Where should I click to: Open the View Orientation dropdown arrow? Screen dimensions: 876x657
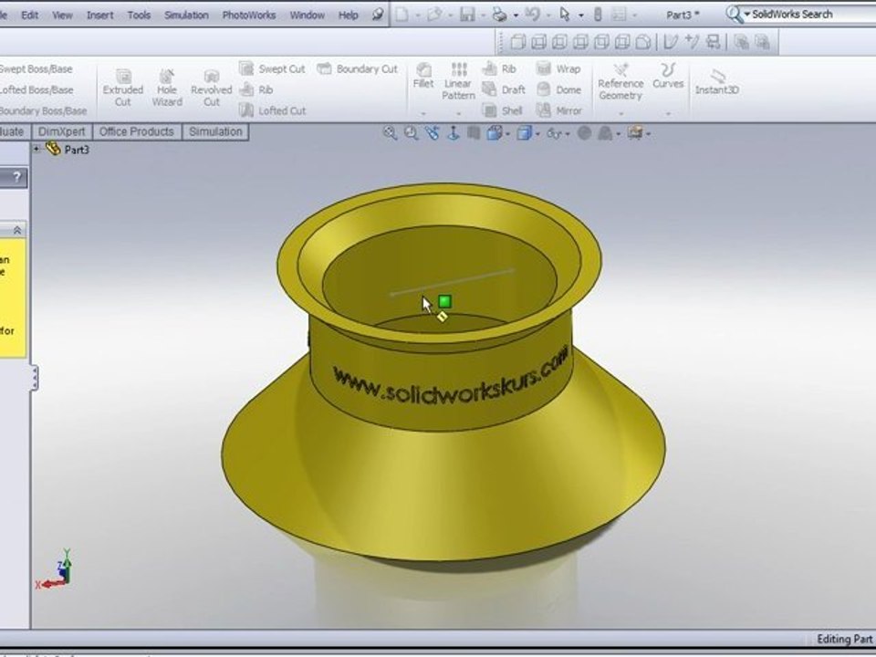(507, 134)
